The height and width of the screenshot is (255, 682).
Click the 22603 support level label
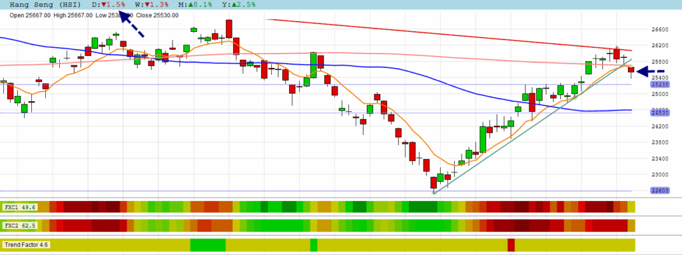660,190
